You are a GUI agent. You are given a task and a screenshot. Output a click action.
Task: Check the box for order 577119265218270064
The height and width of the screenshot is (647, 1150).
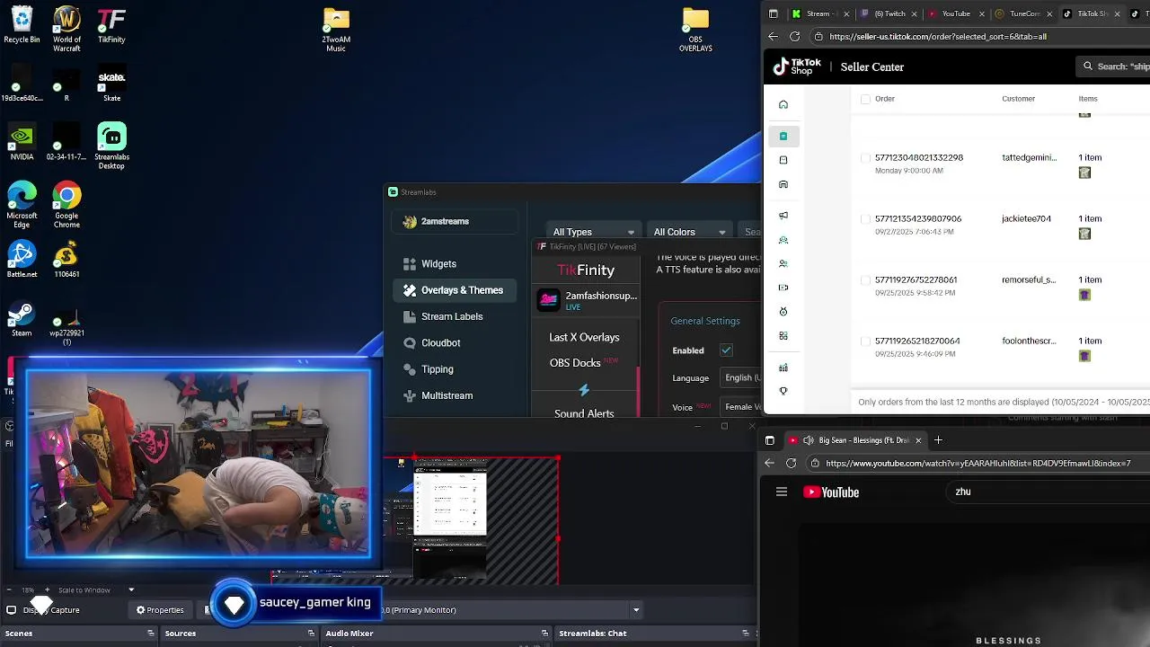[x=866, y=341]
